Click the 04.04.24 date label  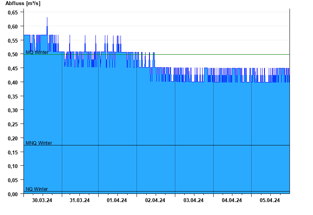232,201
